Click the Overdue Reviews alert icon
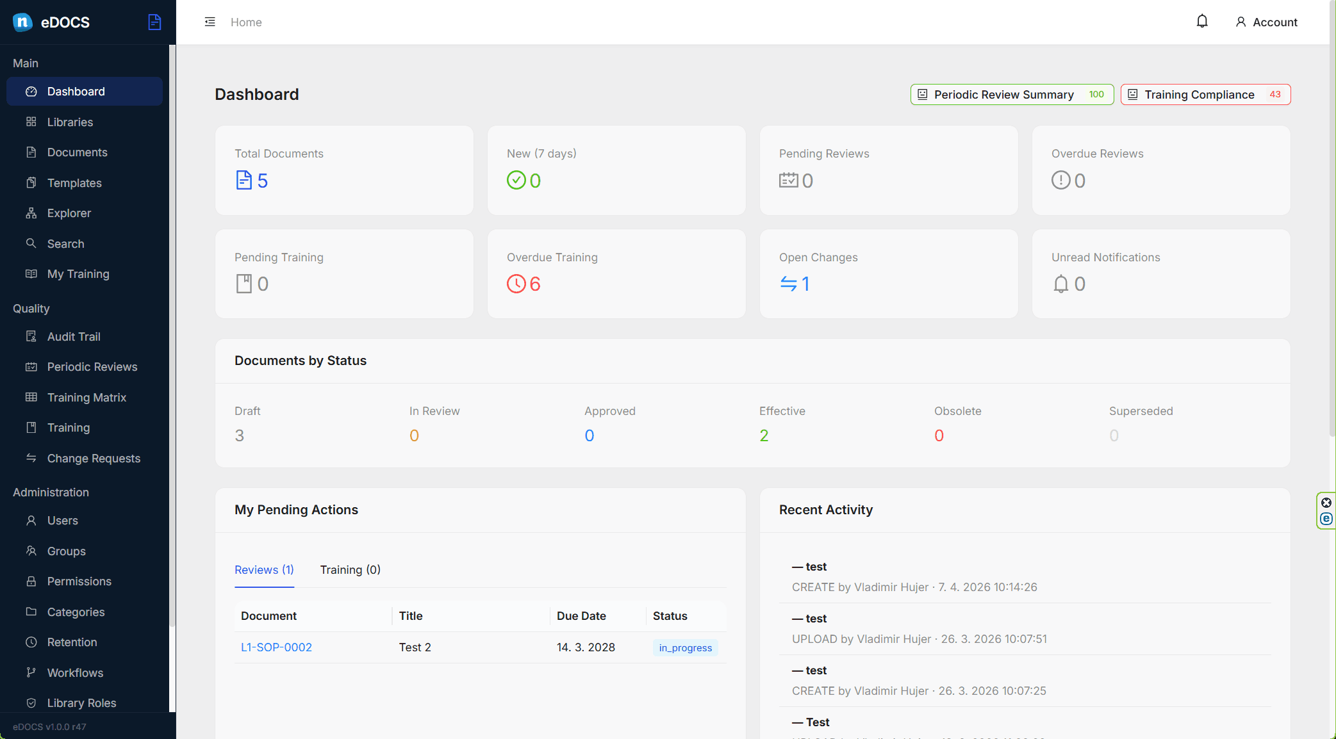This screenshot has width=1336, height=739. 1061,181
